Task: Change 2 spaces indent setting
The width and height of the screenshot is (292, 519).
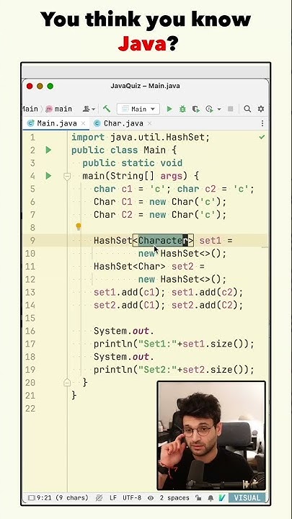Action: pyautogui.click(x=174, y=498)
